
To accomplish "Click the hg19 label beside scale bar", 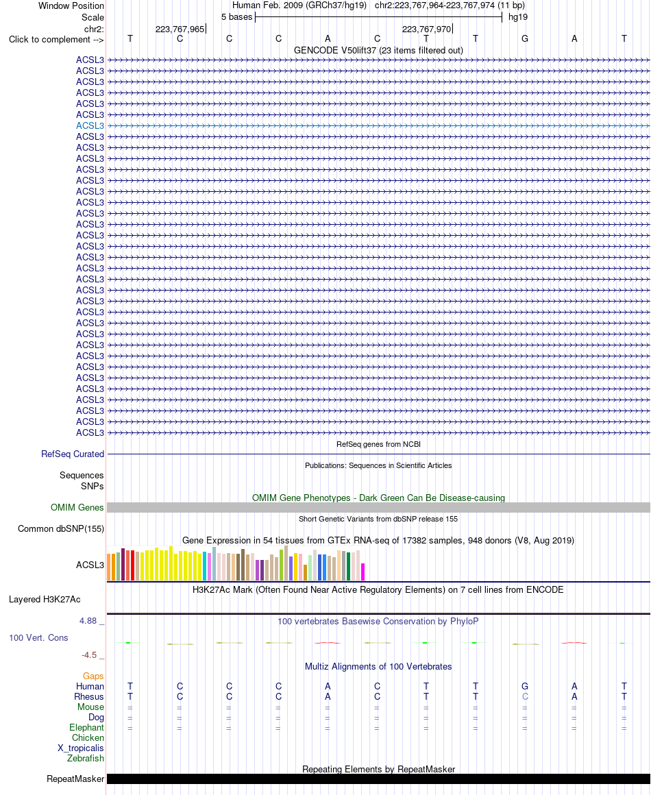I will pos(517,17).
